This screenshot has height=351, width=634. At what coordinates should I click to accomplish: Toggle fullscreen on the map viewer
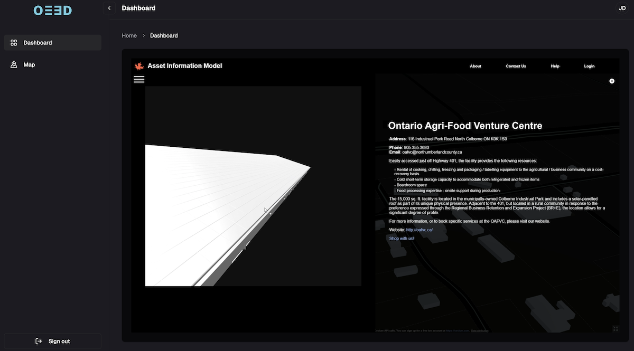[616, 329]
